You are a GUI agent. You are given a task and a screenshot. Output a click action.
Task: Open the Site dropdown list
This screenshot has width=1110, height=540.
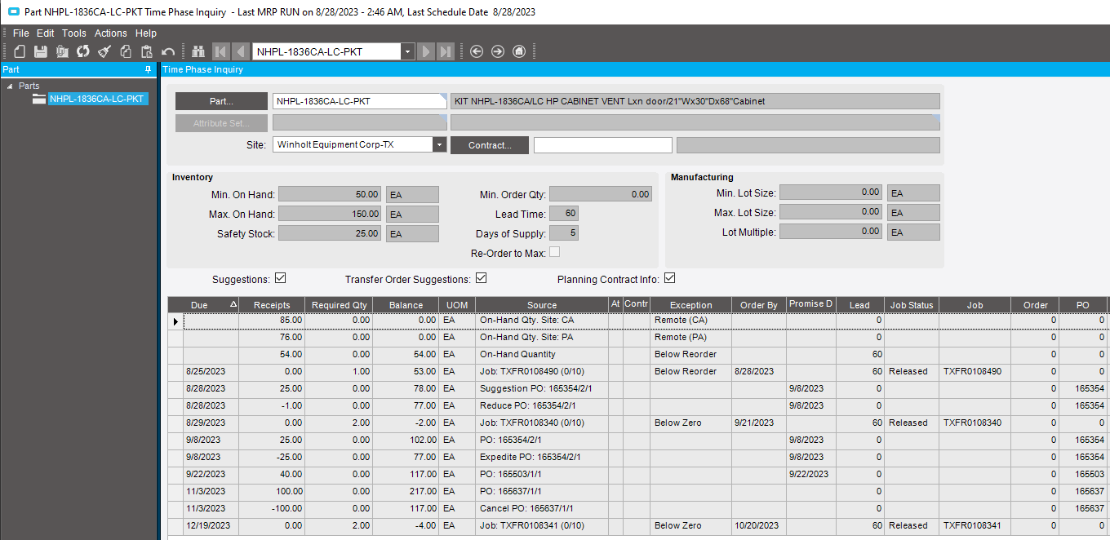(439, 144)
